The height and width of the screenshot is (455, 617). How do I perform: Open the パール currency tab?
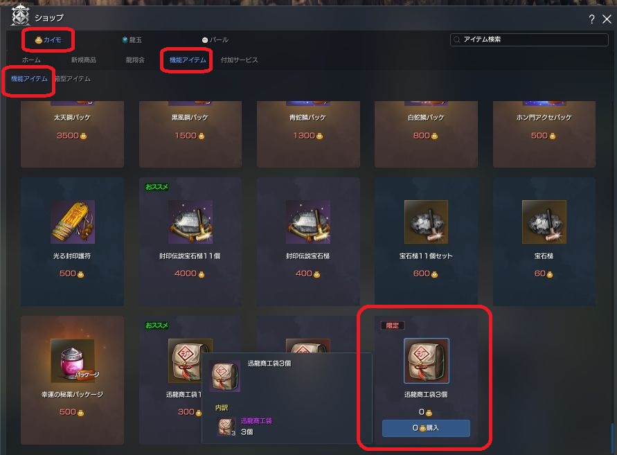point(215,39)
